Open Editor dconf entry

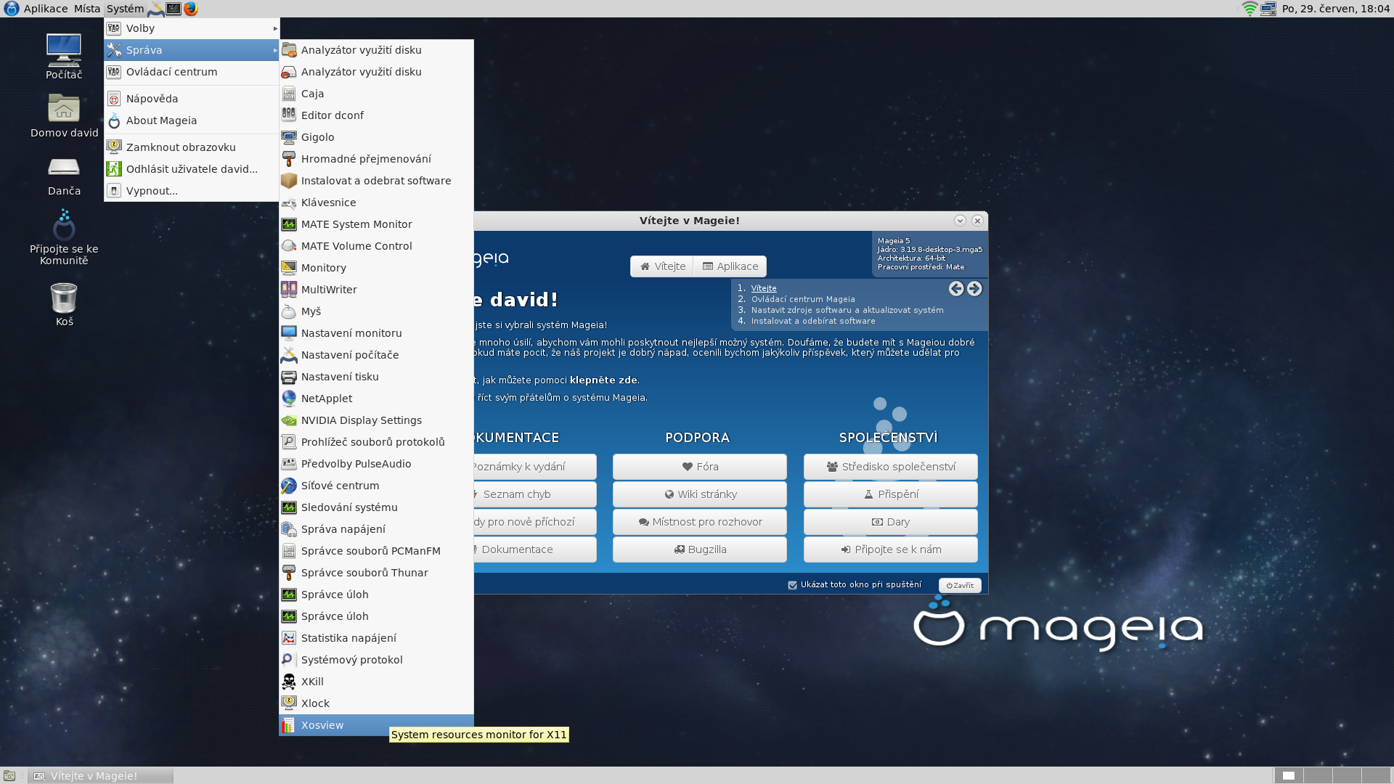tap(376, 115)
